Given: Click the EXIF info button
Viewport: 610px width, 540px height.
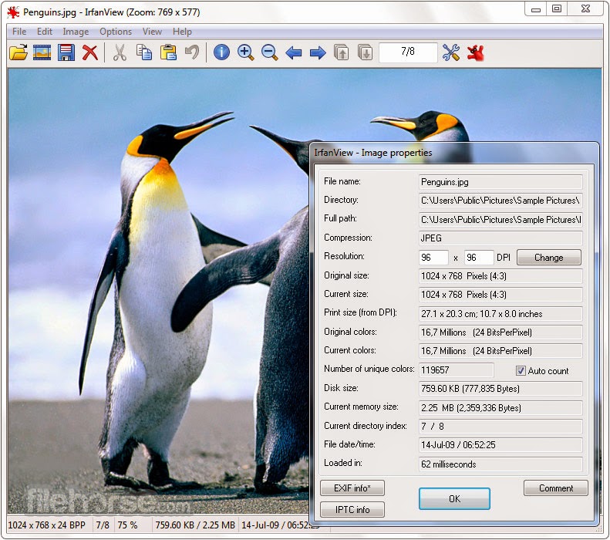Looking at the screenshot, I should pos(352,488).
